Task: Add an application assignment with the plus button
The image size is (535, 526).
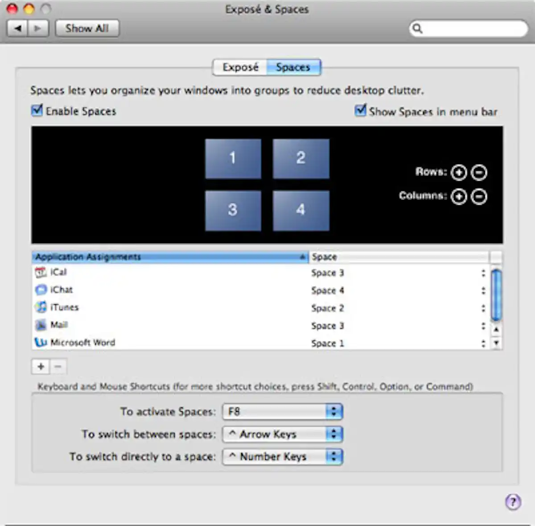Action: point(40,366)
